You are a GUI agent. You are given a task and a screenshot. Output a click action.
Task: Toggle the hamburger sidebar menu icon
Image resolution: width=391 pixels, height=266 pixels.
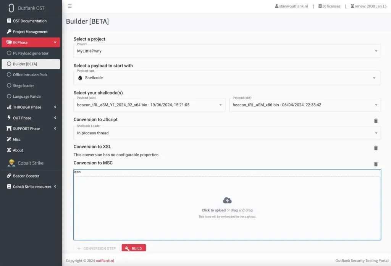coord(70,6)
